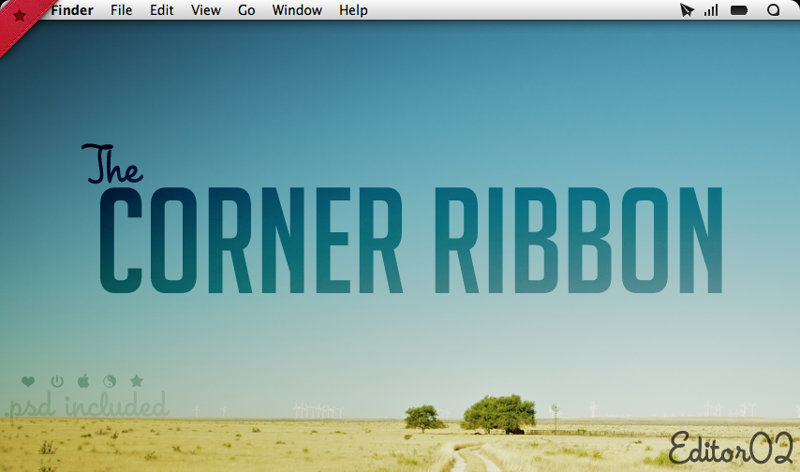The image size is (800, 472).
Task: Select the power symbol sample icon
Action: click(57, 381)
